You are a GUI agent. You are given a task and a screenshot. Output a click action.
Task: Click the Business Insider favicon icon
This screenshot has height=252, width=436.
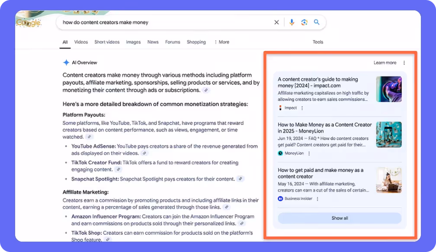click(x=280, y=199)
